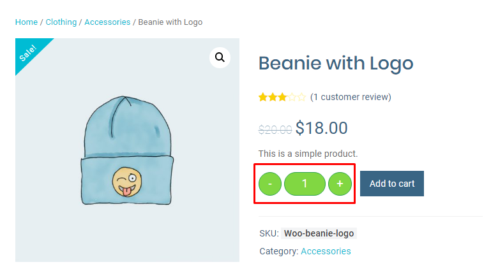Focus the quantity input field

305,184
